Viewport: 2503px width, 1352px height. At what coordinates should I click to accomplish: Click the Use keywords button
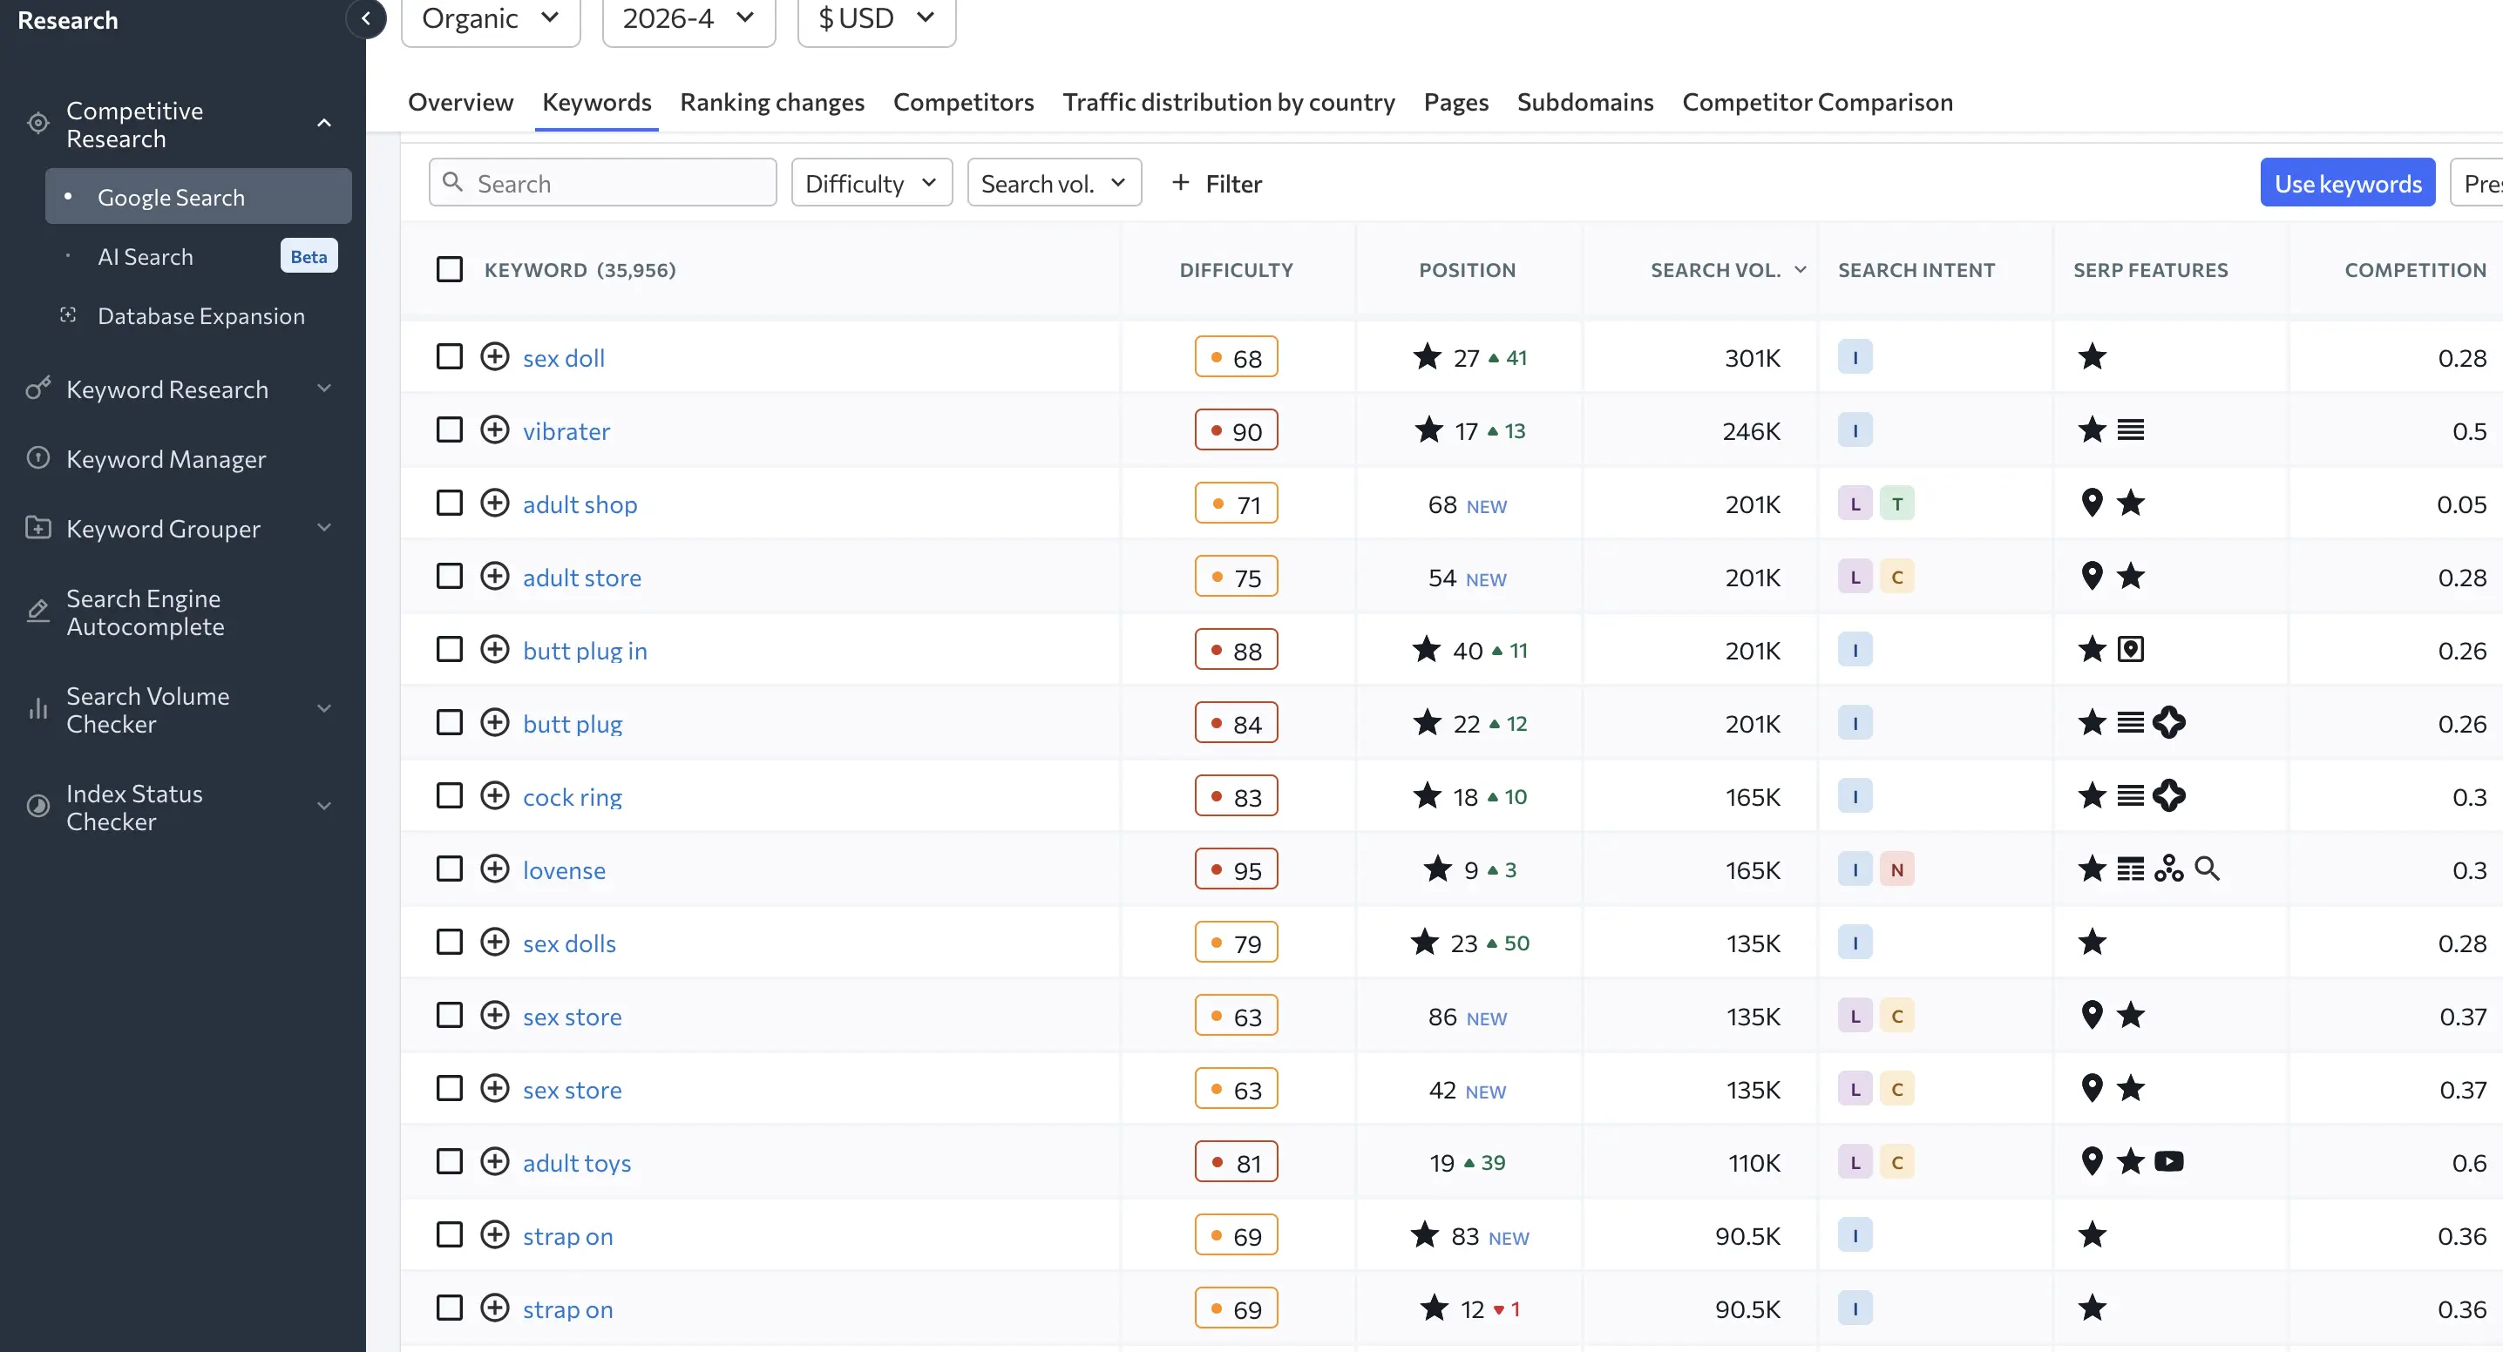2348,181
